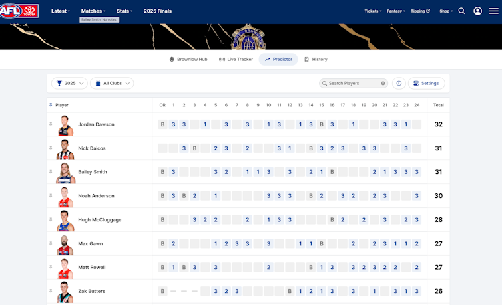The height and width of the screenshot is (305, 502).
Task: Open the search magnifier icon in header
Action: pyautogui.click(x=462, y=11)
